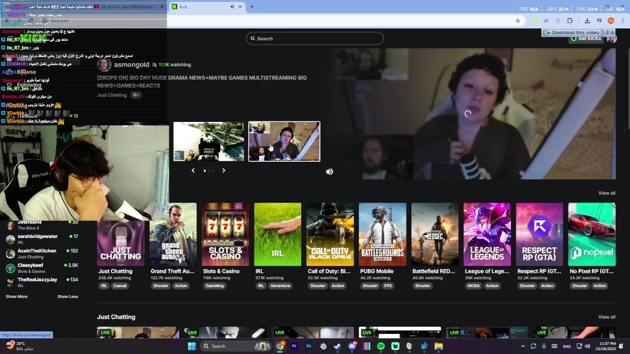Open sarahbridgewater in recommended channels

pos(42,239)
